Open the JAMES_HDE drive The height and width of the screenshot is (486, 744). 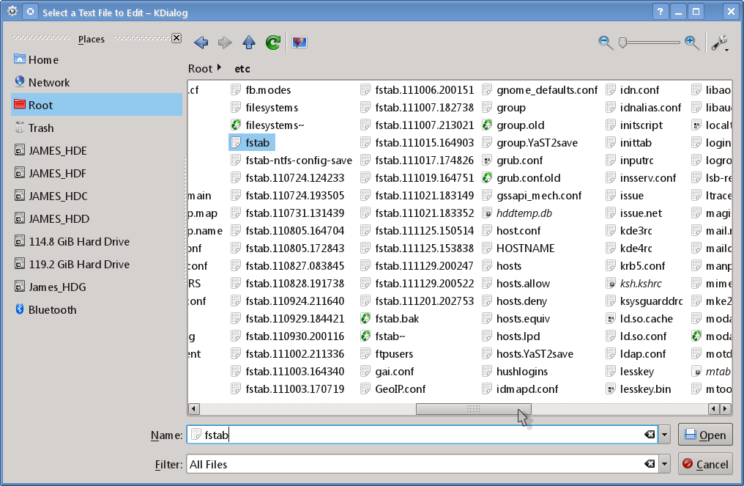pos(97,150)
